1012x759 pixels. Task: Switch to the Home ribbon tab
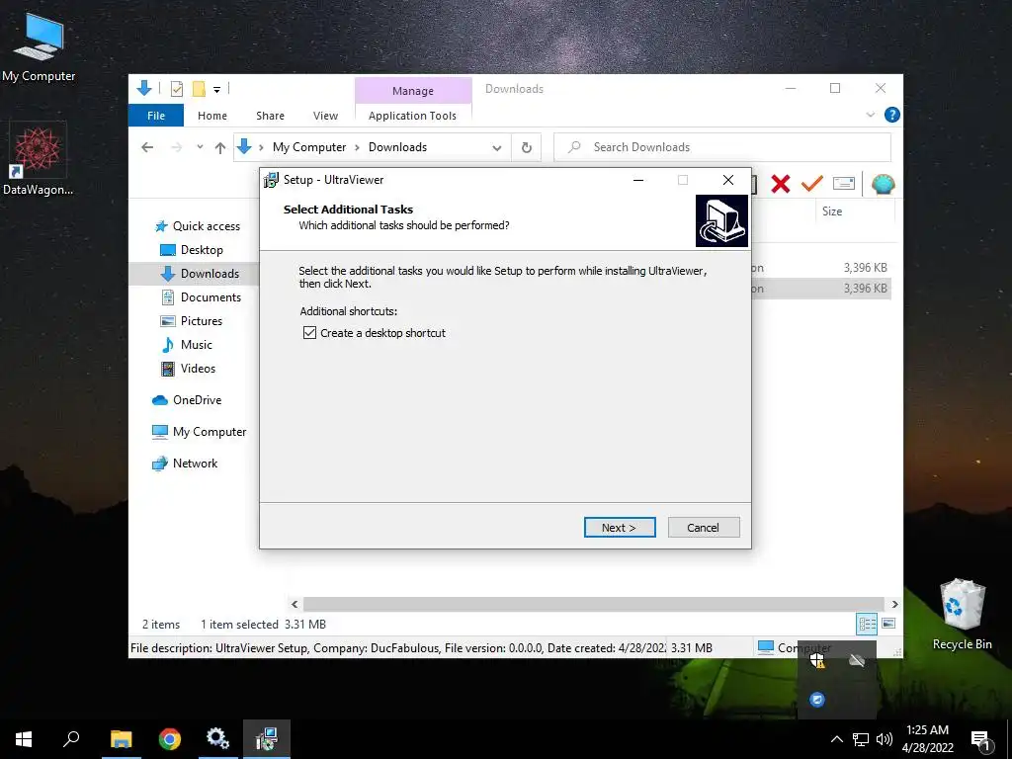(x=212, y=116)
